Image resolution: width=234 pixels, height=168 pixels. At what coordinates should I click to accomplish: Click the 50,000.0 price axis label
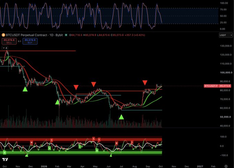tap(225, 117)
